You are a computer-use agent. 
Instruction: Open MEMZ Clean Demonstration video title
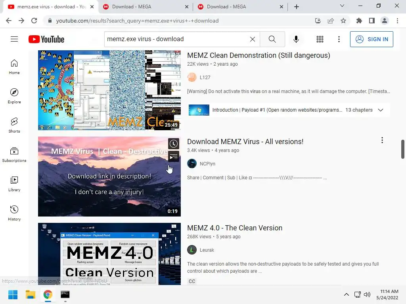tap(259, 55)
